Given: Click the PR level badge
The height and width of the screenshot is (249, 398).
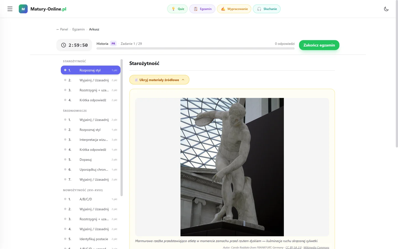Looking at the screenshot, I should pyautogui.click(x=113, y=44).
